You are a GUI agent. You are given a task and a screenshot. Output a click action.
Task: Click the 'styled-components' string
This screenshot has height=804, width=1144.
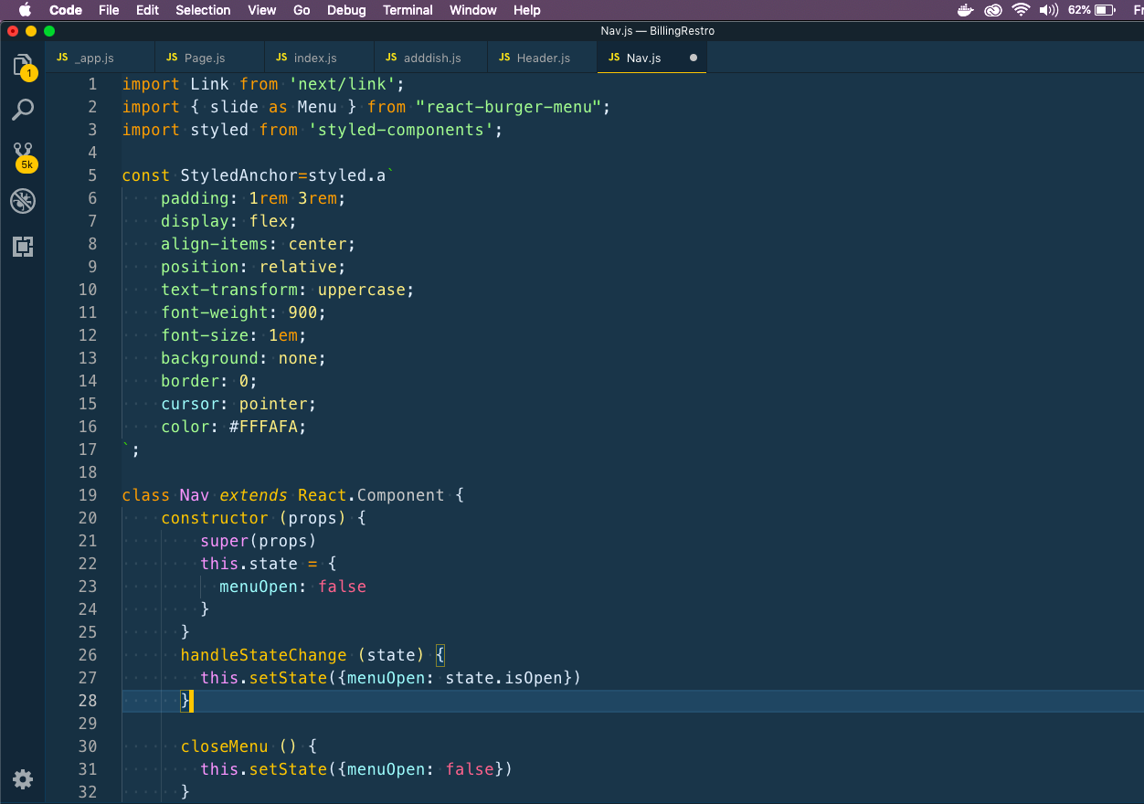point(401,130)
